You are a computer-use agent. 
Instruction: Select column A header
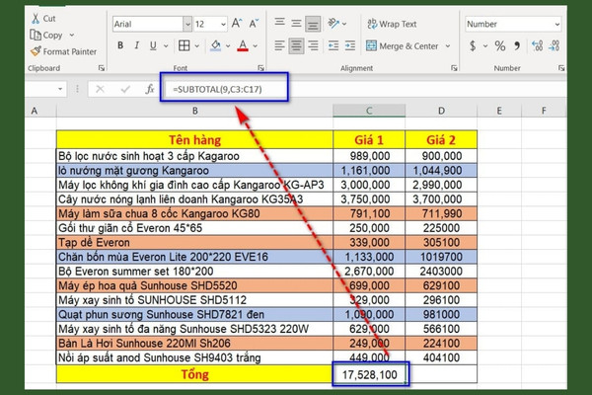[40, 111]
